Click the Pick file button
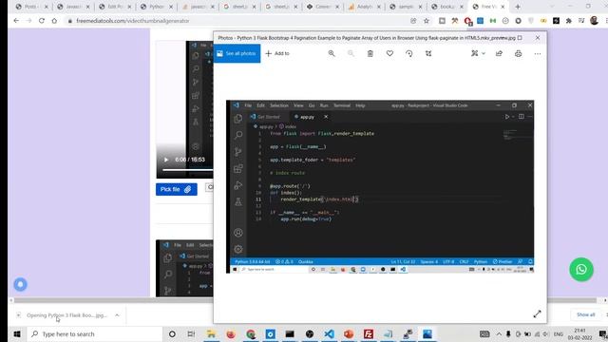This screenshot has height=342, width=608. click(x=177, y=189)
